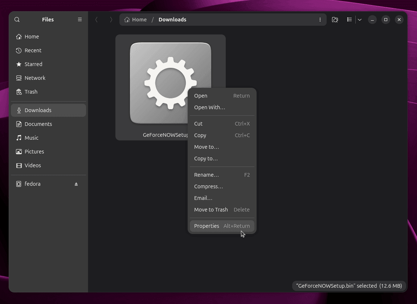This screenshot has width=417, height=304.
Task: Go back with the left arrow
Action: click(x=97, y=20)
